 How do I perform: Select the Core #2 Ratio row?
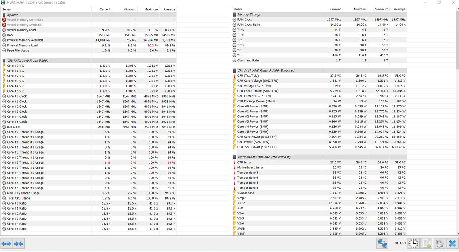pos(89,214)
